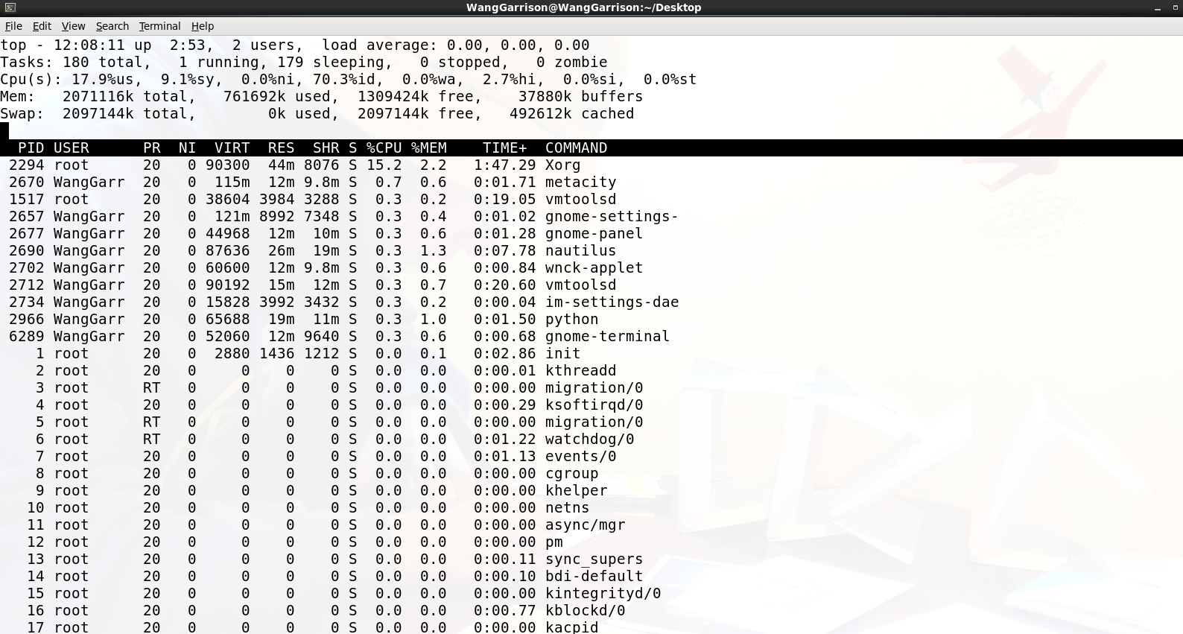
Task: Select the pm process name
Action: pos(554,542)
